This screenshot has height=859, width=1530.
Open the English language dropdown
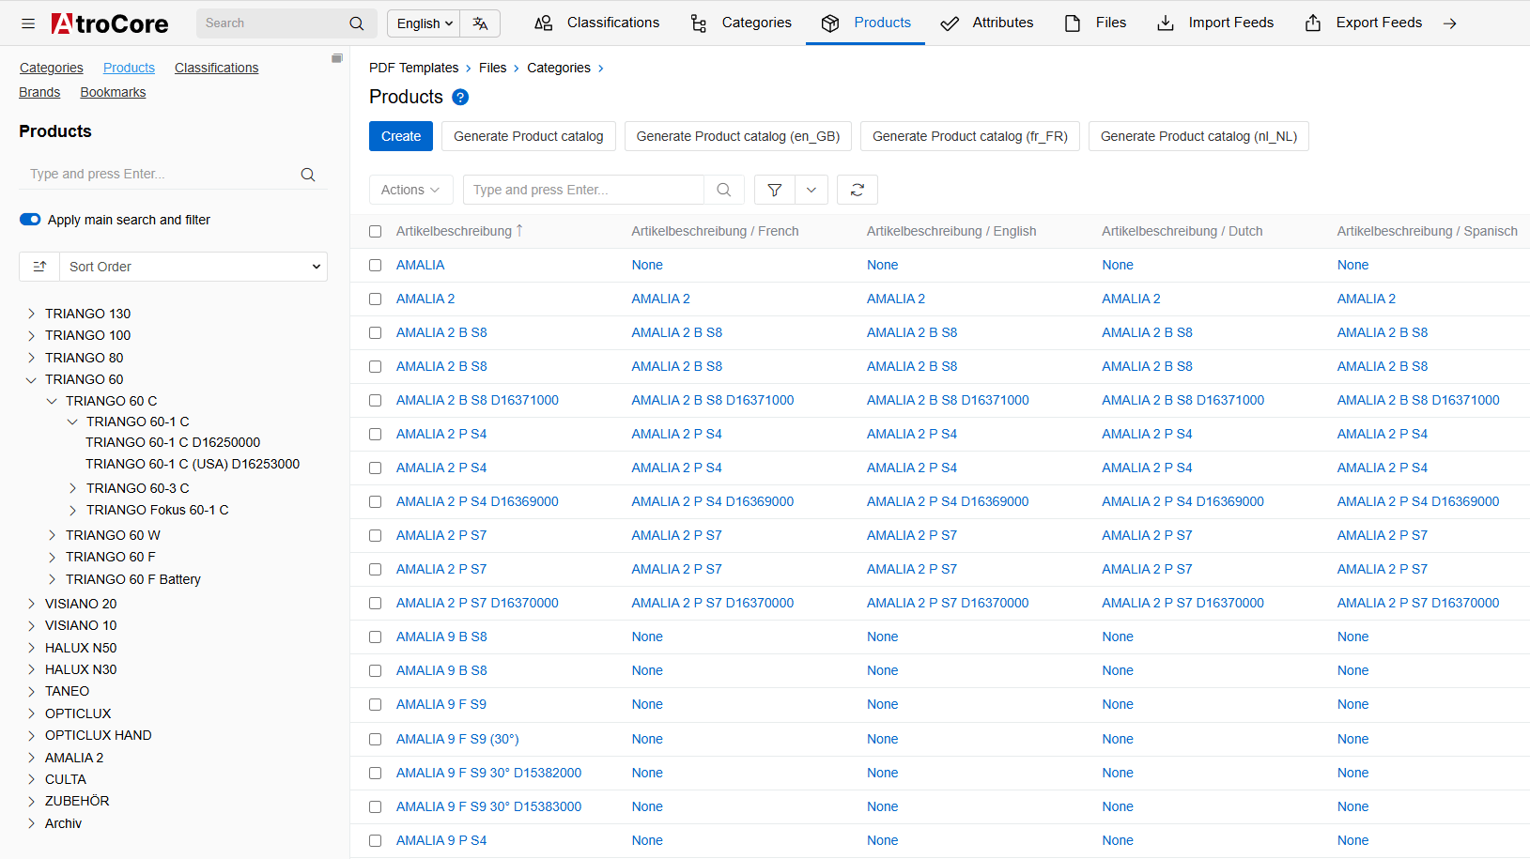click(x=424, y=23)
